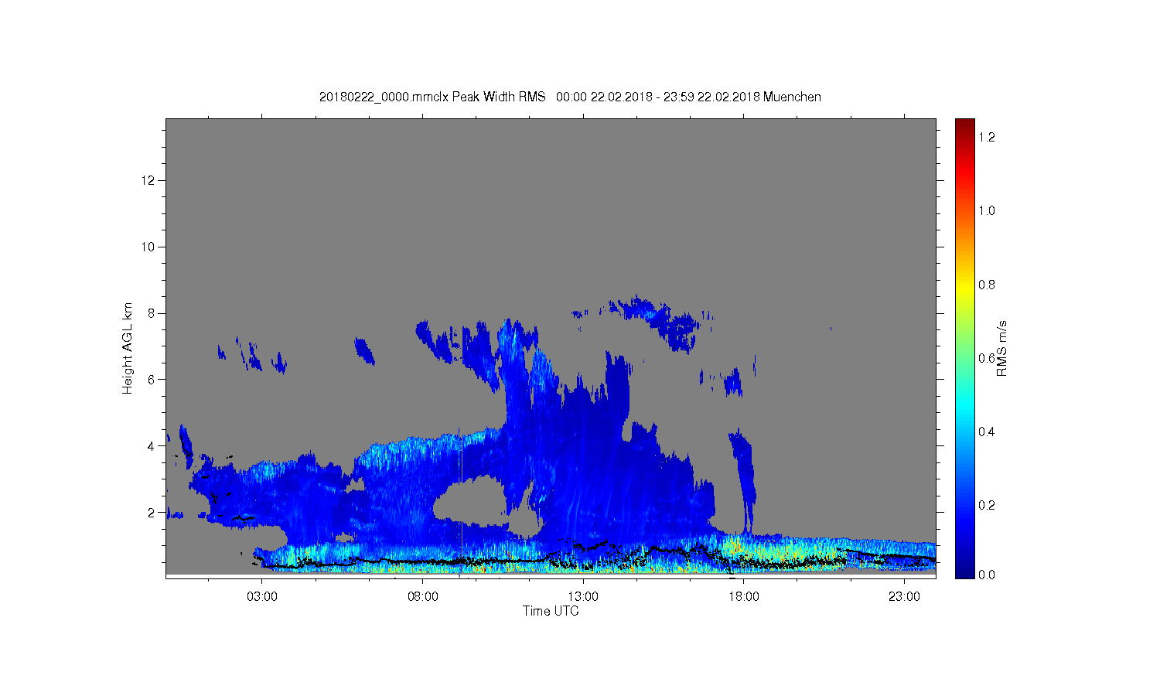The width and height of the screenshot is (1160, 696).
Task: Click the colorbar value '0.4'
Action: (x=987, y=432)
